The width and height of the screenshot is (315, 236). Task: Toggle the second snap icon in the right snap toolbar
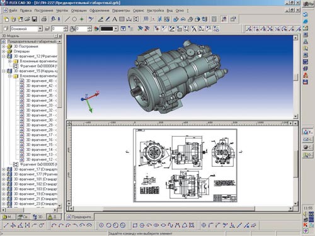tap(256, 29)
